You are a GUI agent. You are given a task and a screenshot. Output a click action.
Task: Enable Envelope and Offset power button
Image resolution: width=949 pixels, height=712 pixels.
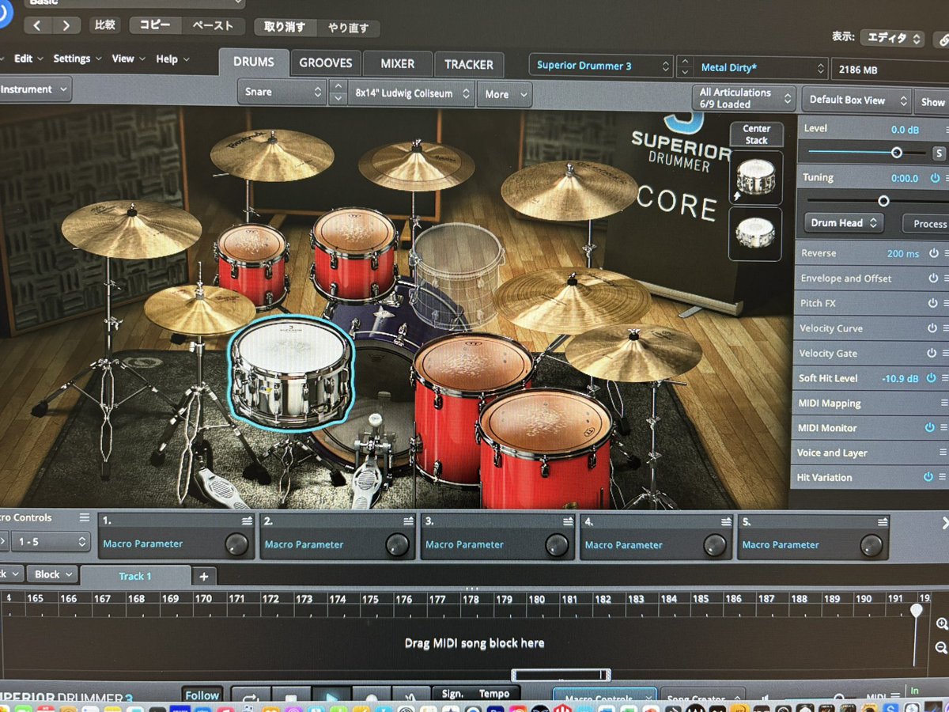(933, 278)
